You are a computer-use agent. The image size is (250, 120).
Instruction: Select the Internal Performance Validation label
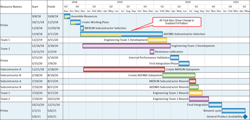pyautogui.click(x=149, y=58)
